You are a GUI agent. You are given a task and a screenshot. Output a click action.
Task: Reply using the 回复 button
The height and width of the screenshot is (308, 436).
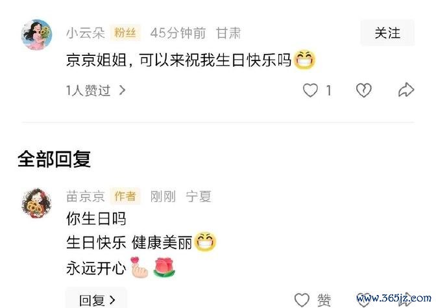[x=97, y=300]
